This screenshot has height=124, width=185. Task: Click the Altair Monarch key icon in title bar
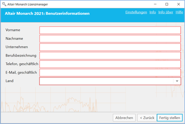(x=4, y=4)
